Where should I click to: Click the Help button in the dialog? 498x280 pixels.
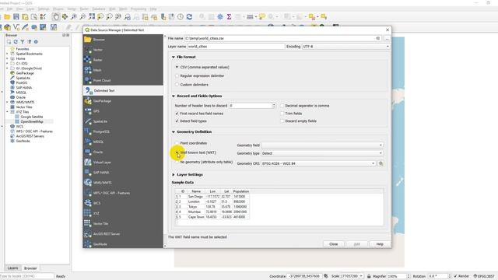click(380, 244)
